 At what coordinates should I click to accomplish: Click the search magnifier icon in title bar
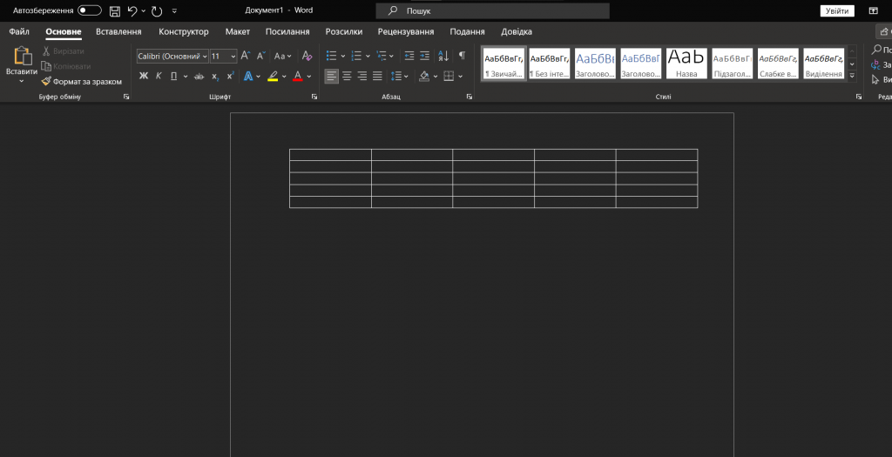coord(393,10)
